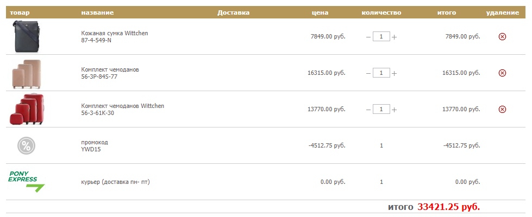Screen dimensions: 532x217
Task: Focus quantity input for red suitcase set
Action: pos(381,109)
